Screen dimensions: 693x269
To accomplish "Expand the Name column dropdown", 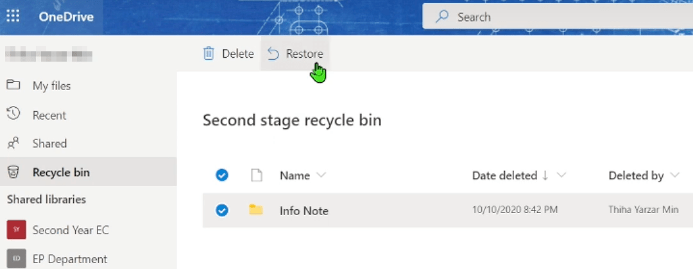I will point(321,175).
